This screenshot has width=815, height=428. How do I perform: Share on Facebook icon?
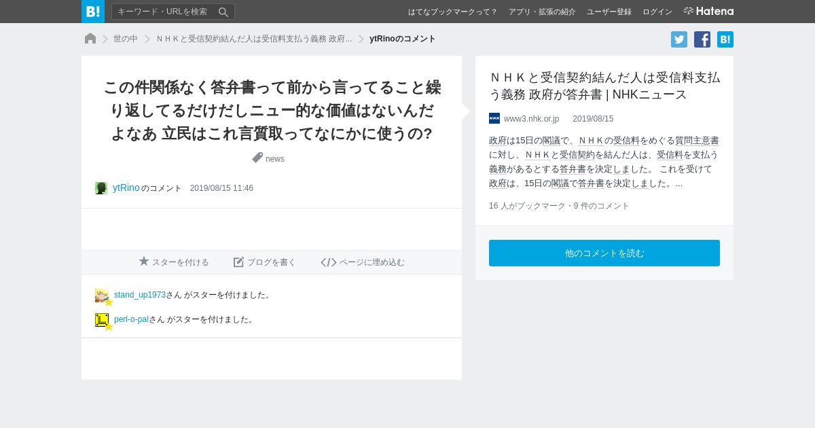[x=702, y=39]
